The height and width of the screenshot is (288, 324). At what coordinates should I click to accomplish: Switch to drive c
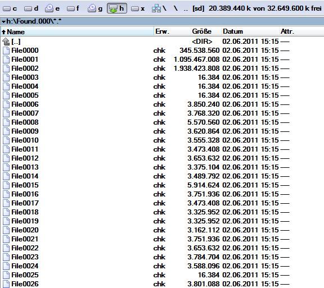(x=10, y=8)
